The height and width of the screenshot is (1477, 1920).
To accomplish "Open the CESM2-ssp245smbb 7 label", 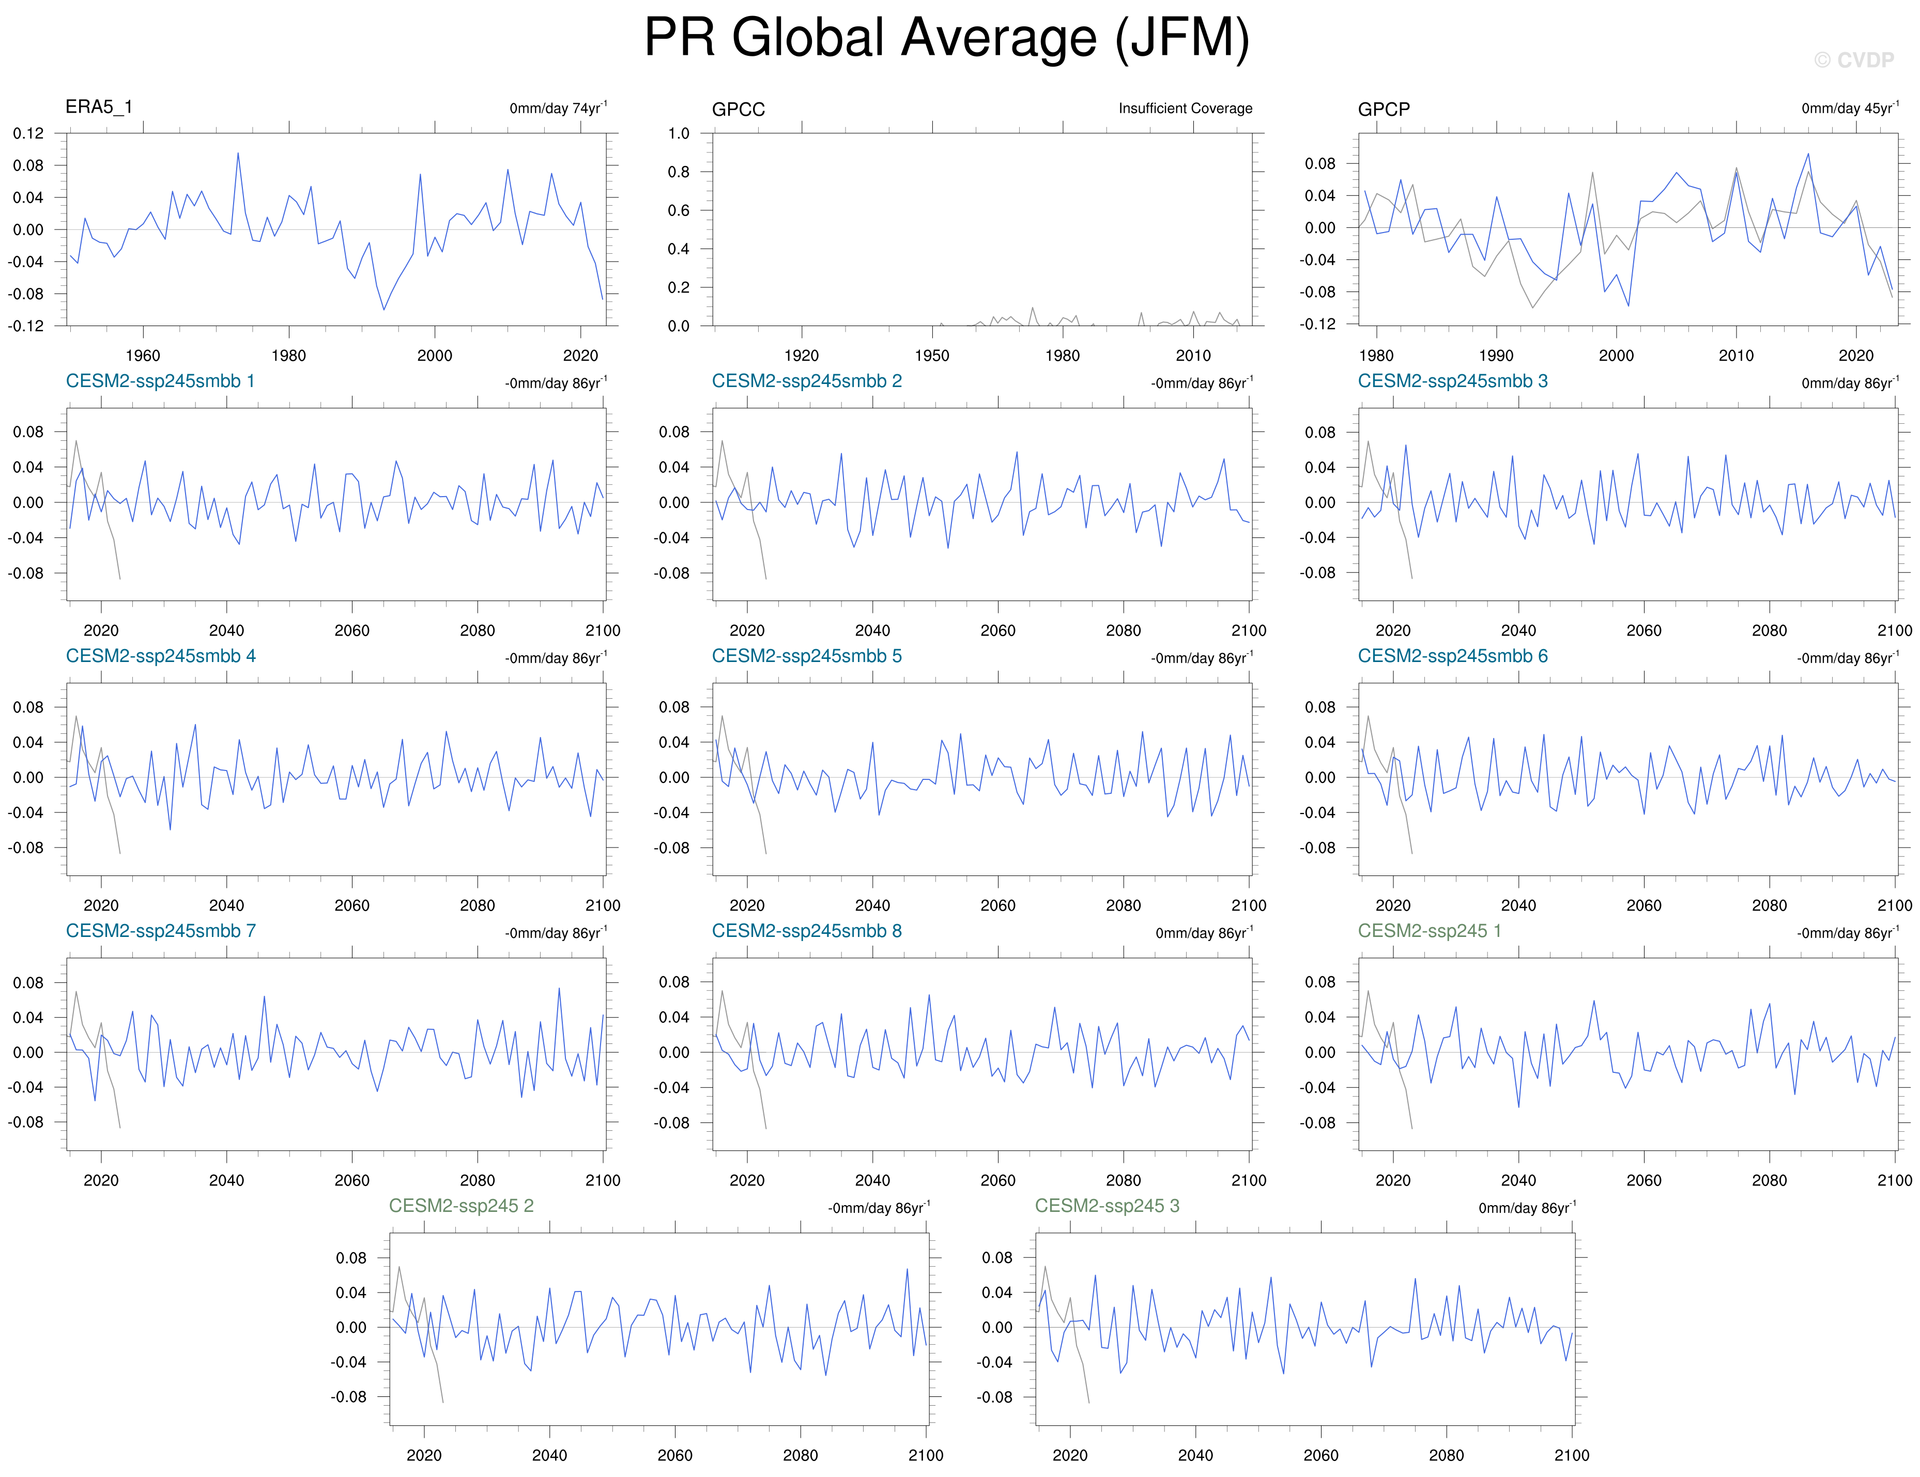I will click(x=160, y=931).
